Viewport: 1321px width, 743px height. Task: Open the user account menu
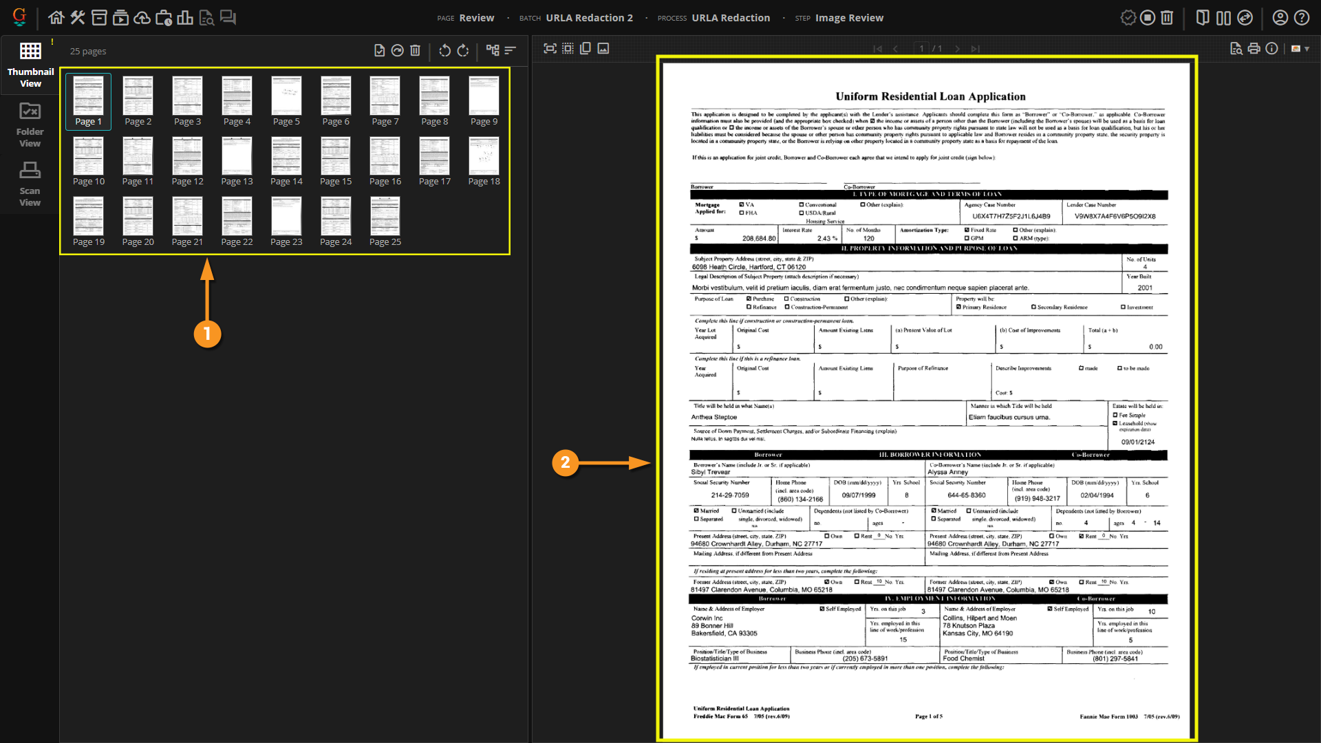pyautogui.click(x=1280, y=18)
